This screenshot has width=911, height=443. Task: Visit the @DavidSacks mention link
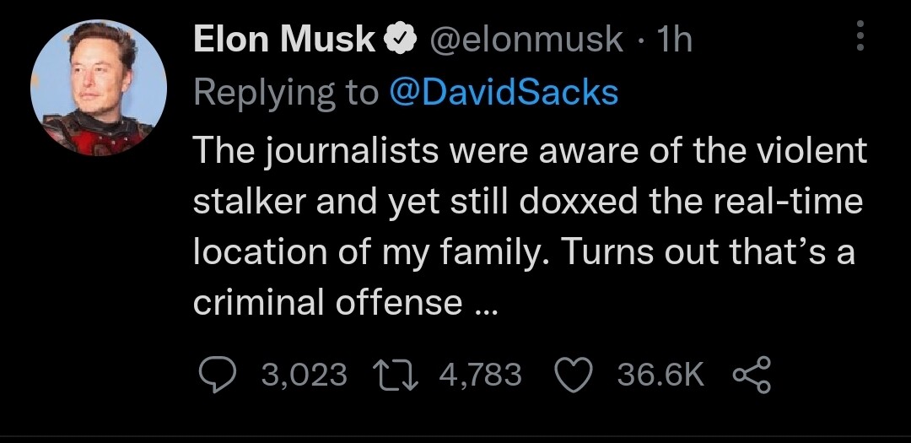click(503, 93)
